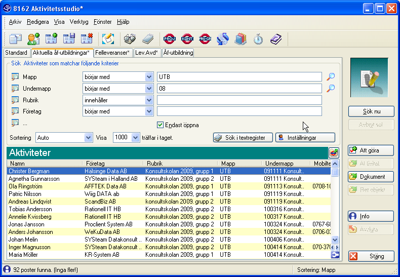
Task: Click the stopwatch toolbar icon
Action: pos(258,39)
